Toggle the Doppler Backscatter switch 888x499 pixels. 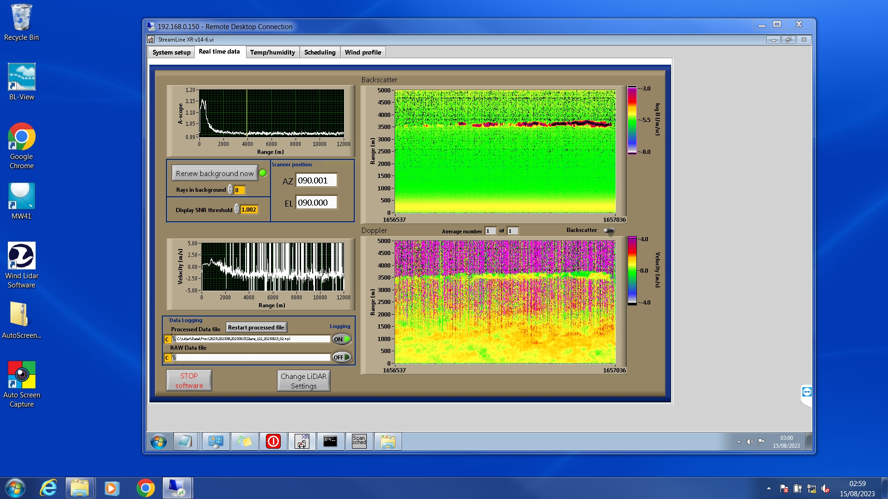point(609,231)
